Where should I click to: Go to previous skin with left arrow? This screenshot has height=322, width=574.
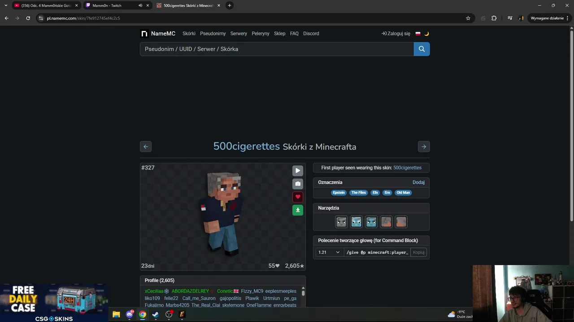pyautogui.click(x=146, y=147)
